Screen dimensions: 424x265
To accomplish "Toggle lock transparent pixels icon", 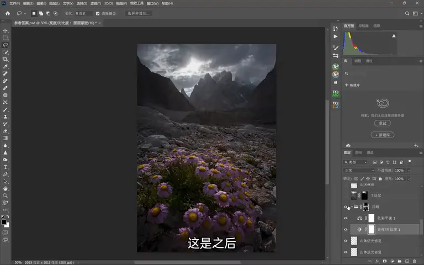I will click(x=356, y=179).
